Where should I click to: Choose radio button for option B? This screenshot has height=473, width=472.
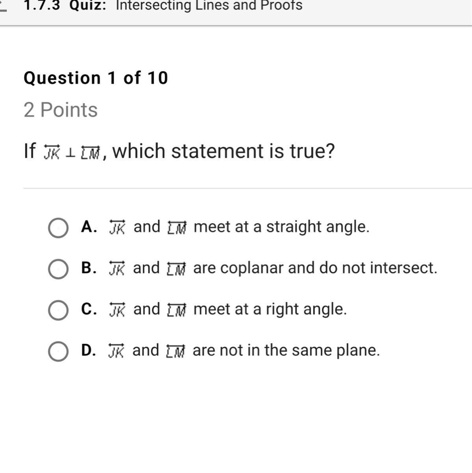58,269
